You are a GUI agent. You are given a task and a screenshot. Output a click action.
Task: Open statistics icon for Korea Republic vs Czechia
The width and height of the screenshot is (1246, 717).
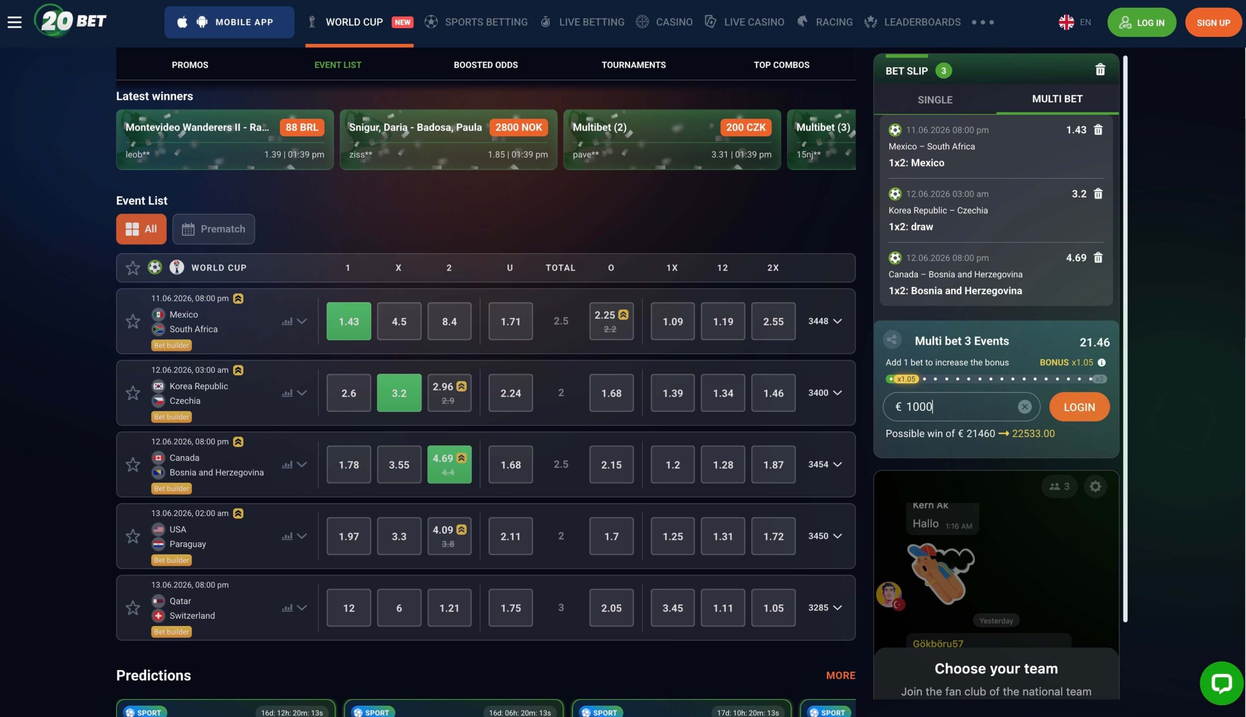pyautogui.click(x=287, y=393)
